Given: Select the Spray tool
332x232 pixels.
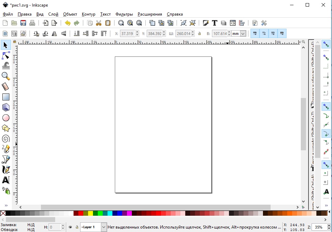Looking at the screenshot, I should coord(6,190).
